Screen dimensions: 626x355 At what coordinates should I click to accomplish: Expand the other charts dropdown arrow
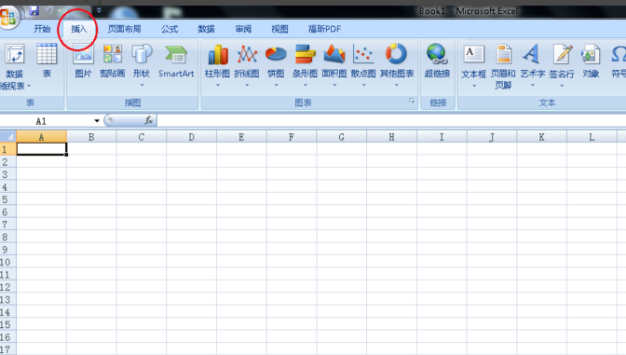pyautogui.click(x=397, y=85)
